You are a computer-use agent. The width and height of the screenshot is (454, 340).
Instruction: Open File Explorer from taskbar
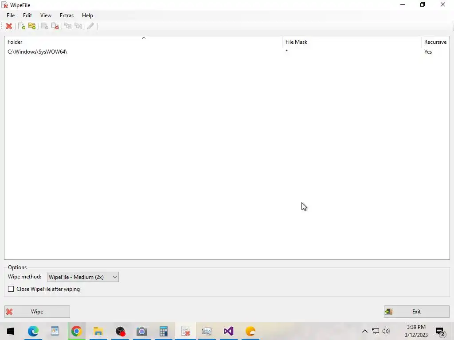point(98,331)
